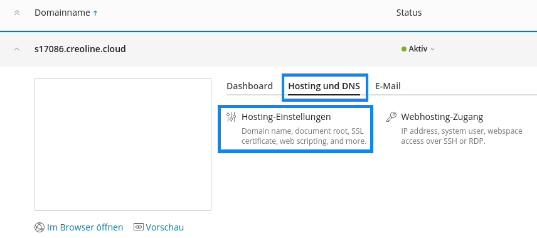Collapse the s17086.creoline.cloud row chevron
537x238 pixels.
pos(17,49)
